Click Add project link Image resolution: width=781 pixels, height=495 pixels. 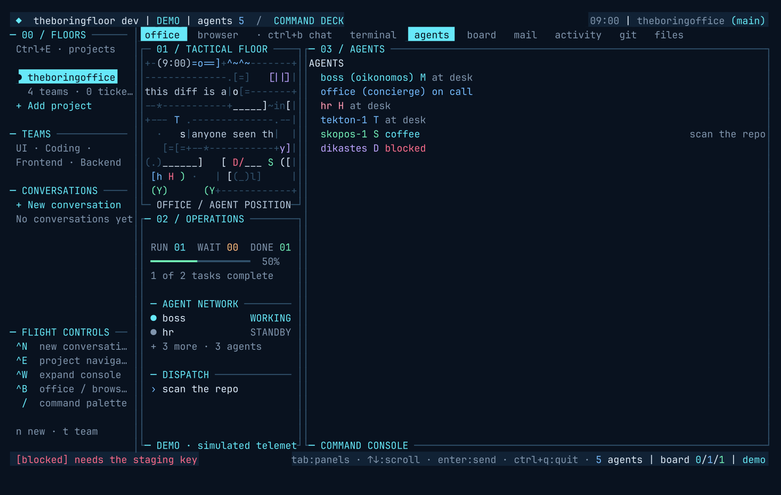54,106
